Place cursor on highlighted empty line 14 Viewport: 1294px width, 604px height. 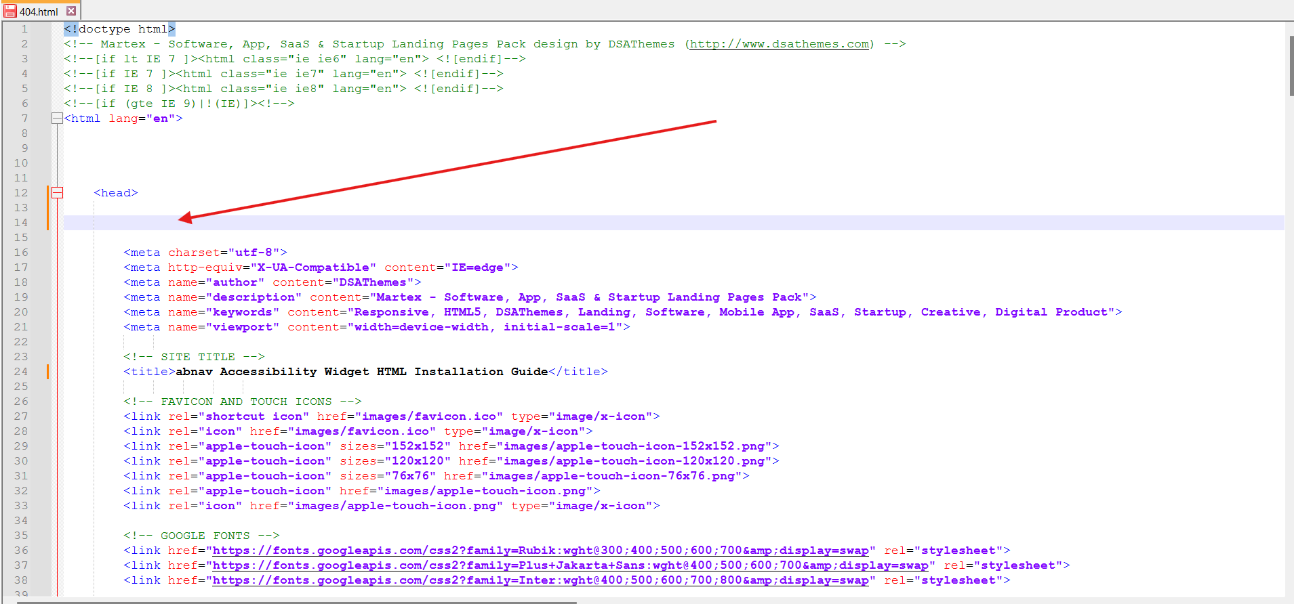coord(407,223)
